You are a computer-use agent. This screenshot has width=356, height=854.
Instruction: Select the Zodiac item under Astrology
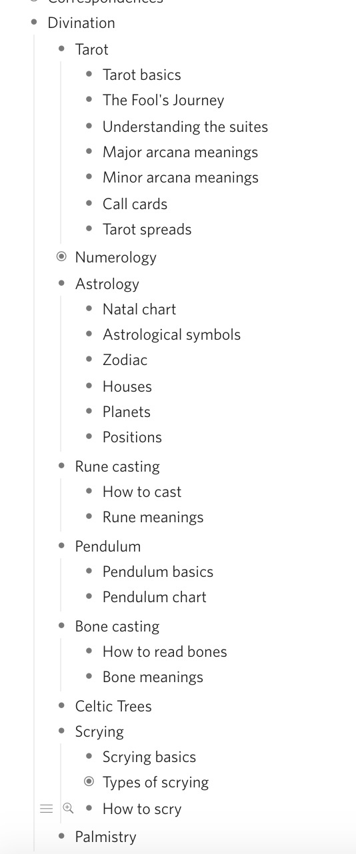click(125, 360)
